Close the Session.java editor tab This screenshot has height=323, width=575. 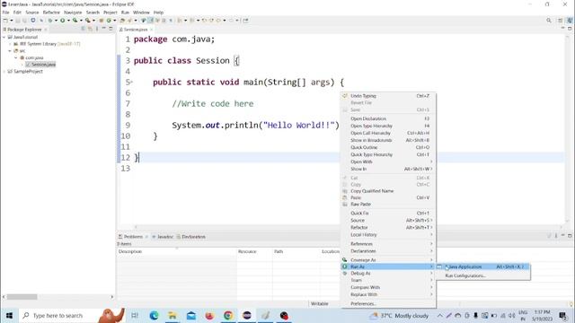coord(152,30)
